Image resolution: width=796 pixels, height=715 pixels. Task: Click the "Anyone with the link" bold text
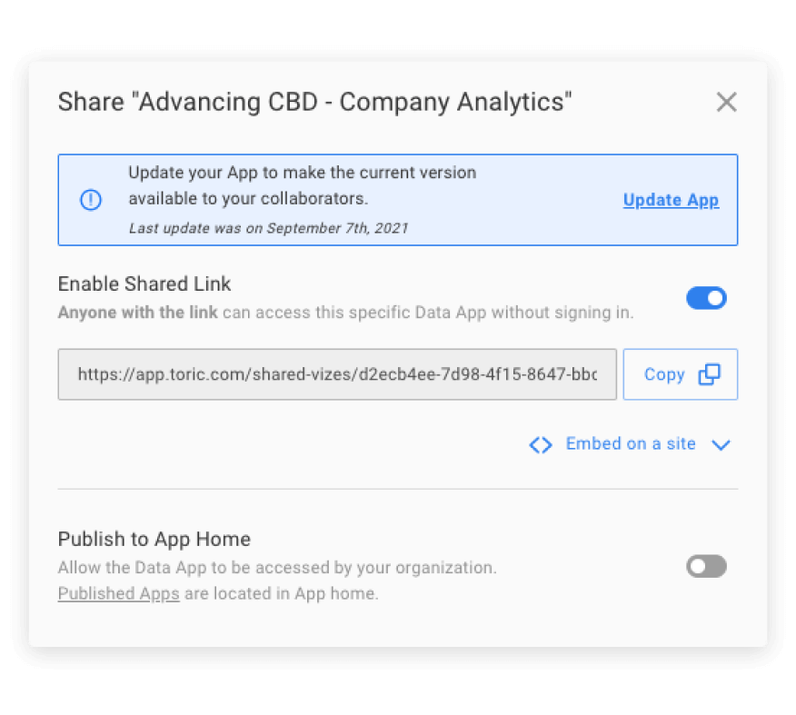137,313
